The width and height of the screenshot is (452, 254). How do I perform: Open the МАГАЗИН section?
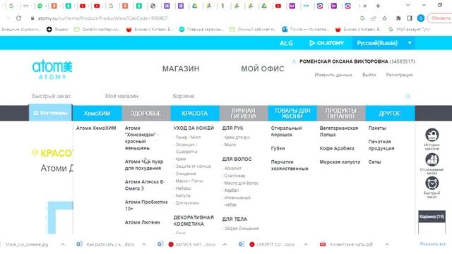181,69
